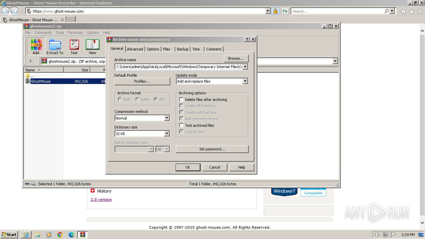Expand the IE search provider dropdown

click(392, 11)
